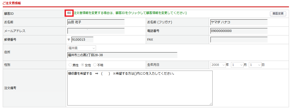Focus the FAX number field
The height and width of the screenshot is (110, 292).
(239, 40)
